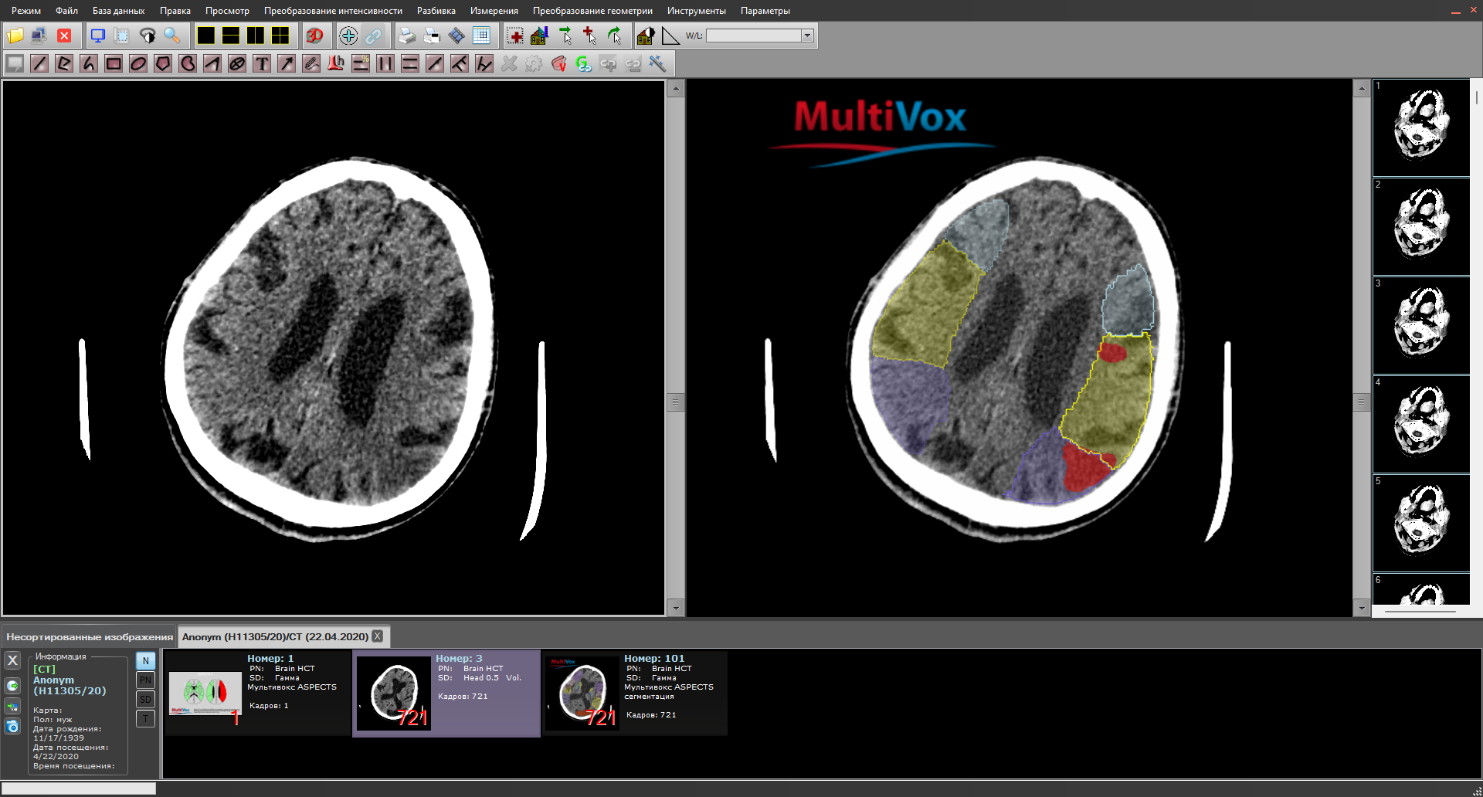This screenshot has height=797, width=1483.
Task: Toggle the SD series sort button
Action: coord(145,700)
